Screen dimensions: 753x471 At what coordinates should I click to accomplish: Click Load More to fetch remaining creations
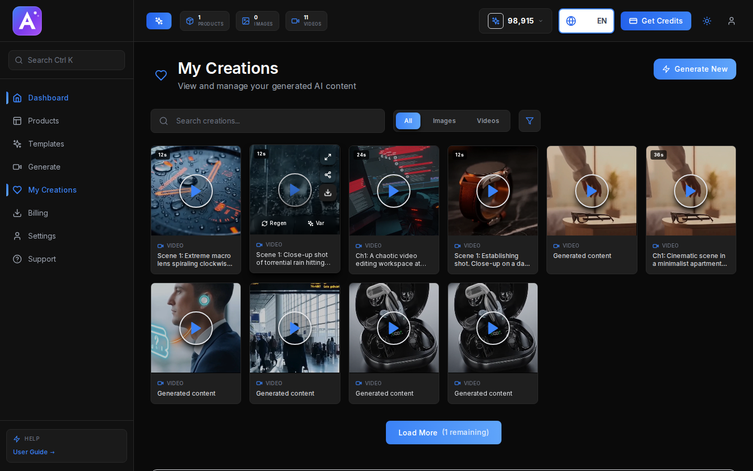(x=443, y=432)
